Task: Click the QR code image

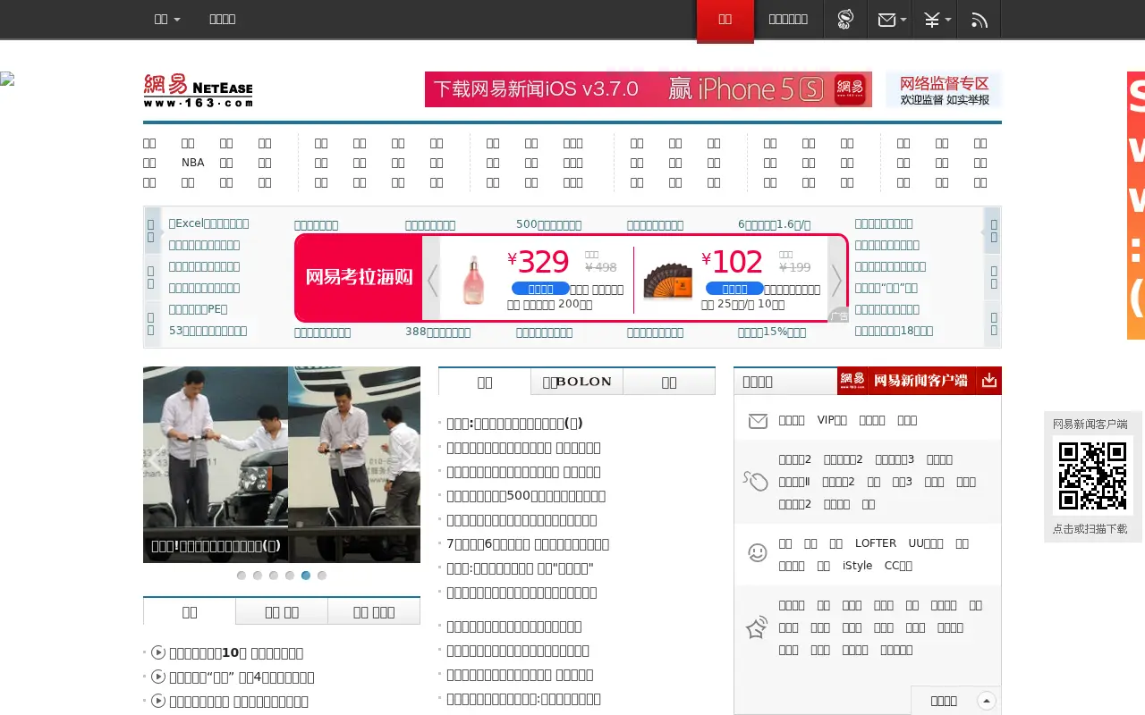Action: pyautogui.click(x=1092, y=475)
